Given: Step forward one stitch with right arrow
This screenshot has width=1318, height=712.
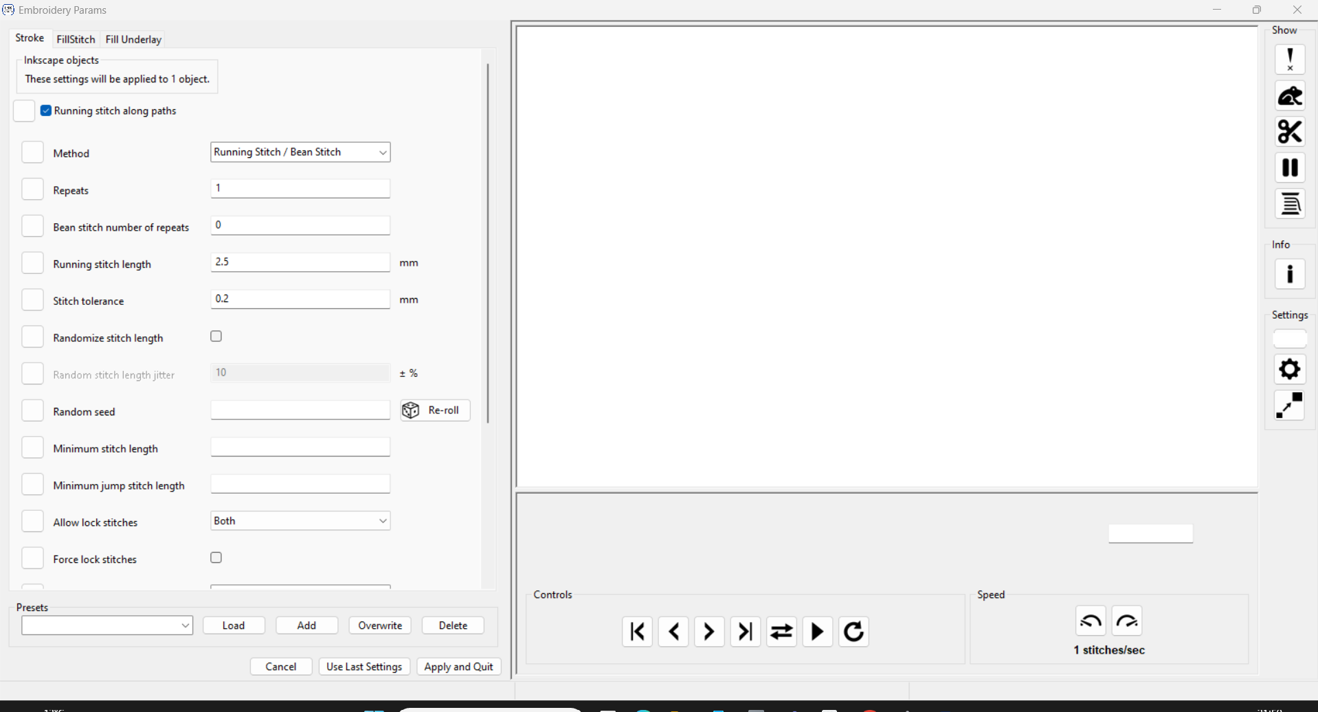Looking at the screenshot, I should (x=709, y=632).
